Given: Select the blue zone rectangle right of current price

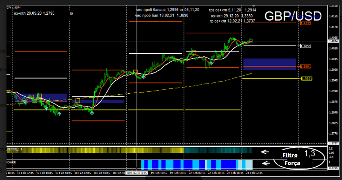Looking at the screenshot, I should pos(269,64).
